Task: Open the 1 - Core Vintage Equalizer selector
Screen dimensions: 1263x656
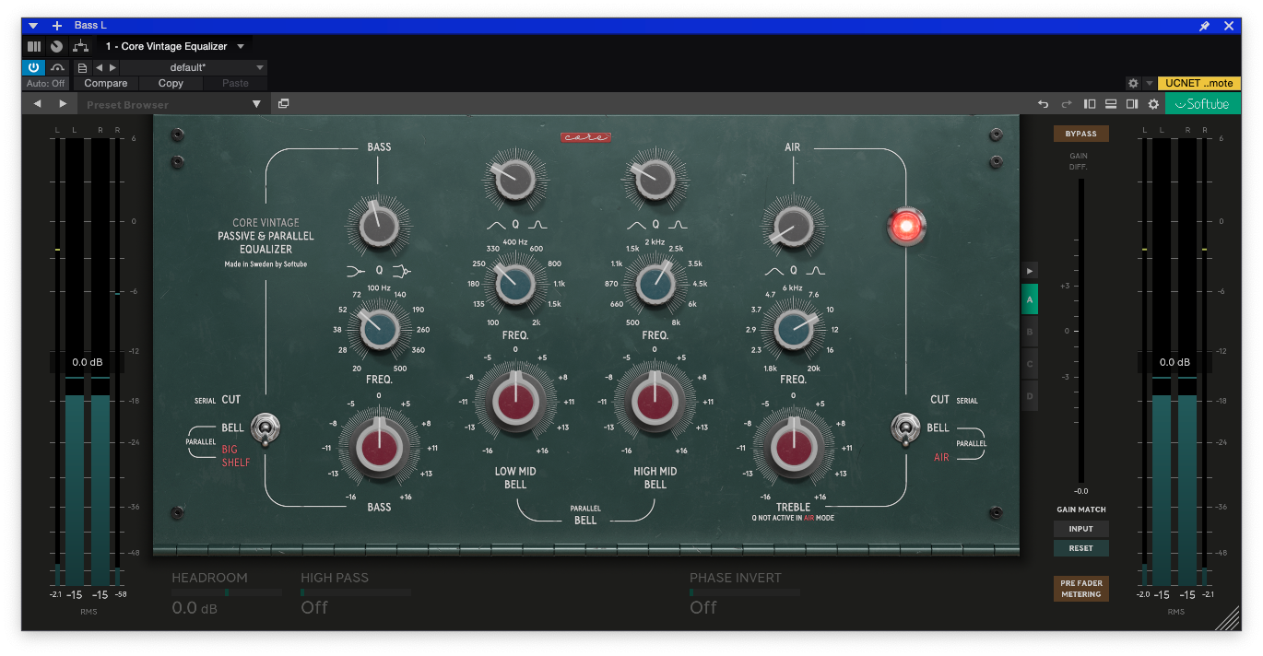Action: pyautogui.click(x=175, y=46)
